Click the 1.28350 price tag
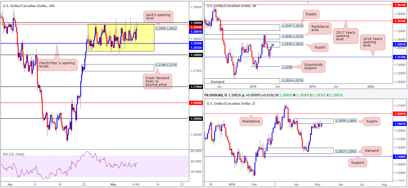408x188 pixels. [x=196, y=47]
